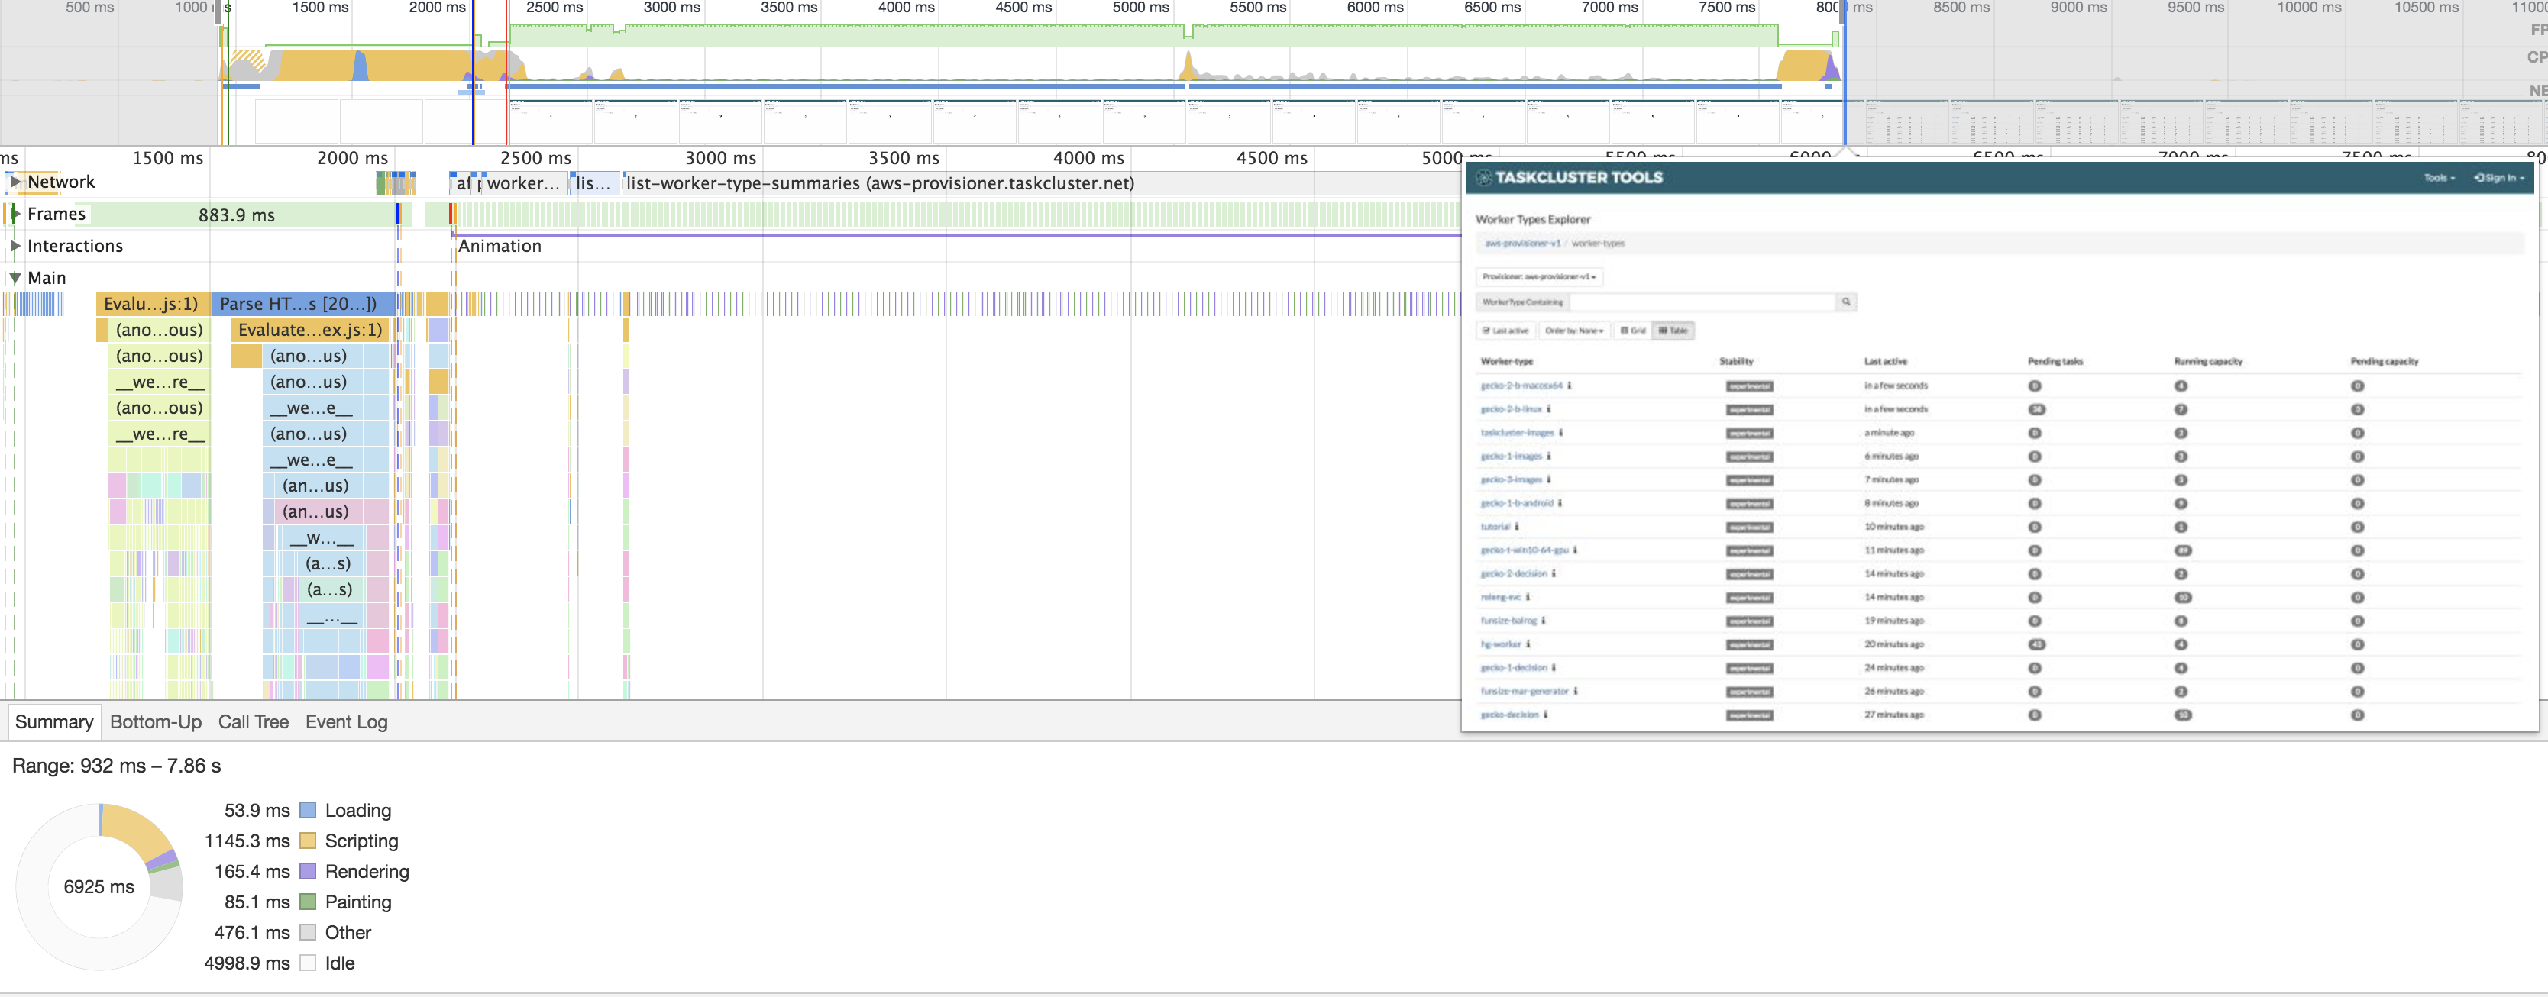Click info icon beside gecko-t-win10-64-gpu
2548x997 pixels.
click(x=1575, y=551)
